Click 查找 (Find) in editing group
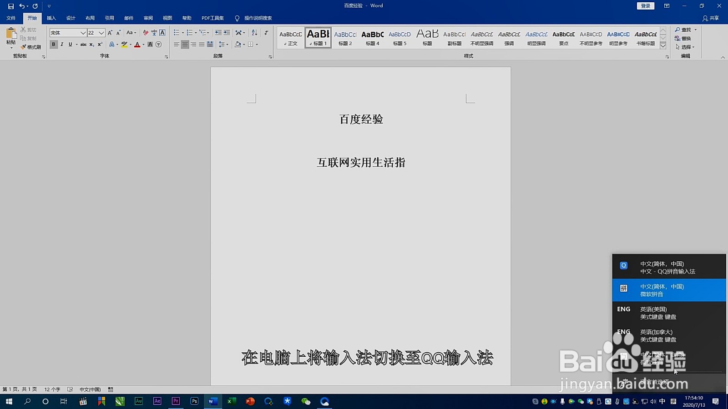 (x=683, y=30)
